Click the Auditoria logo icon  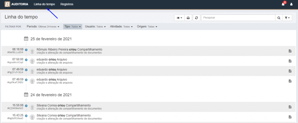pyautogui.click(x=7, y=4)
